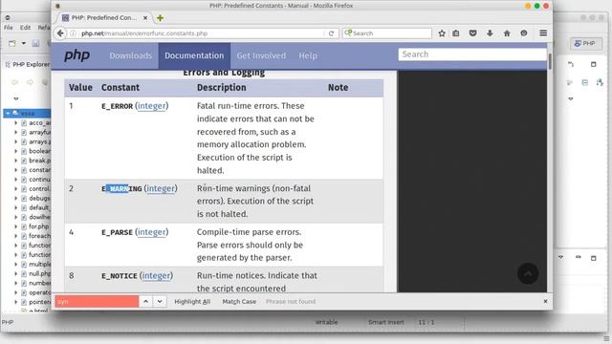Click the E_ERROR constant name
Image resolution: width=612 pixels, height=344 pixels.
pos(117,106)
